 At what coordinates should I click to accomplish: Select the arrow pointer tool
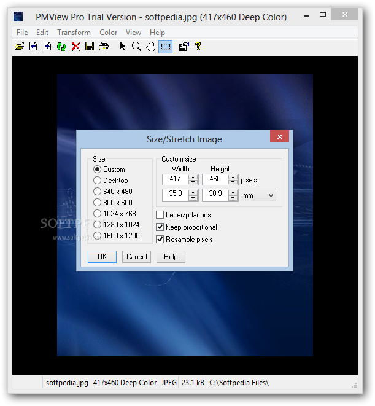pos(122,47)
